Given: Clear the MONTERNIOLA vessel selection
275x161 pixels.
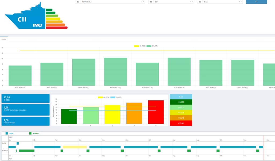Looking at the screenshot, I should click(x=142, y=2).
